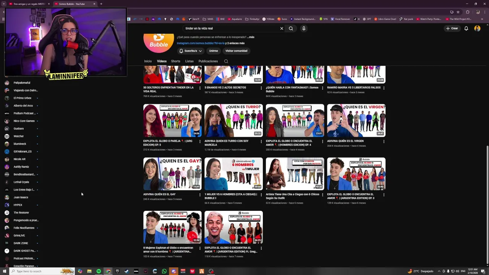The height and width of the screenshot is (275, 489).
Task: Open the Ashlly Ramiz subscription
Action: pos(22,167)
